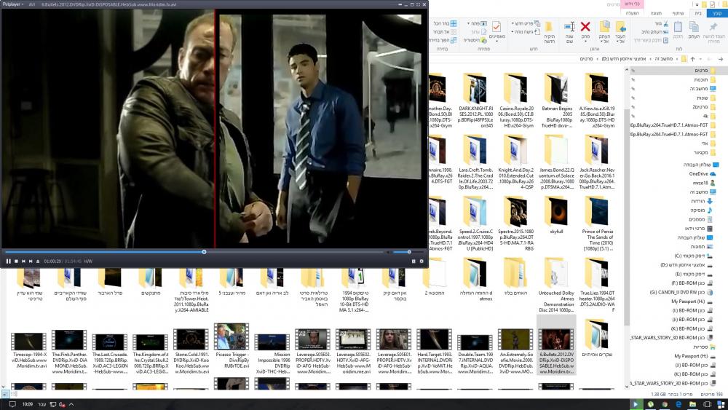This screenshot has height=410, width=728.
Task: Skip to next track in PotPlayer
Action: point(31,261)
